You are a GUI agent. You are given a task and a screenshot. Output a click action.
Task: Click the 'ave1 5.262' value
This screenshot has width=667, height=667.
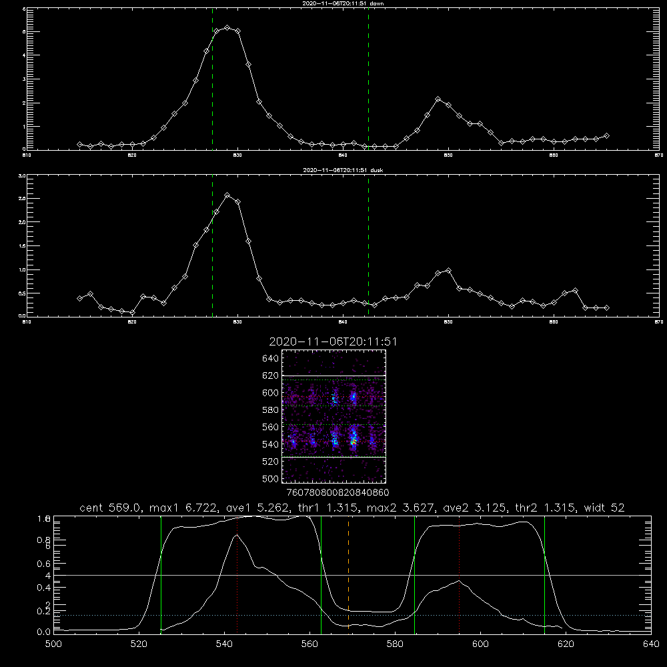[257, 508]
